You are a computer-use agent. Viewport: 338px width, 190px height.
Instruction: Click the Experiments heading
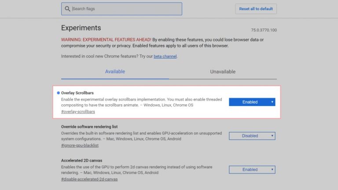(x=81, y=28)
